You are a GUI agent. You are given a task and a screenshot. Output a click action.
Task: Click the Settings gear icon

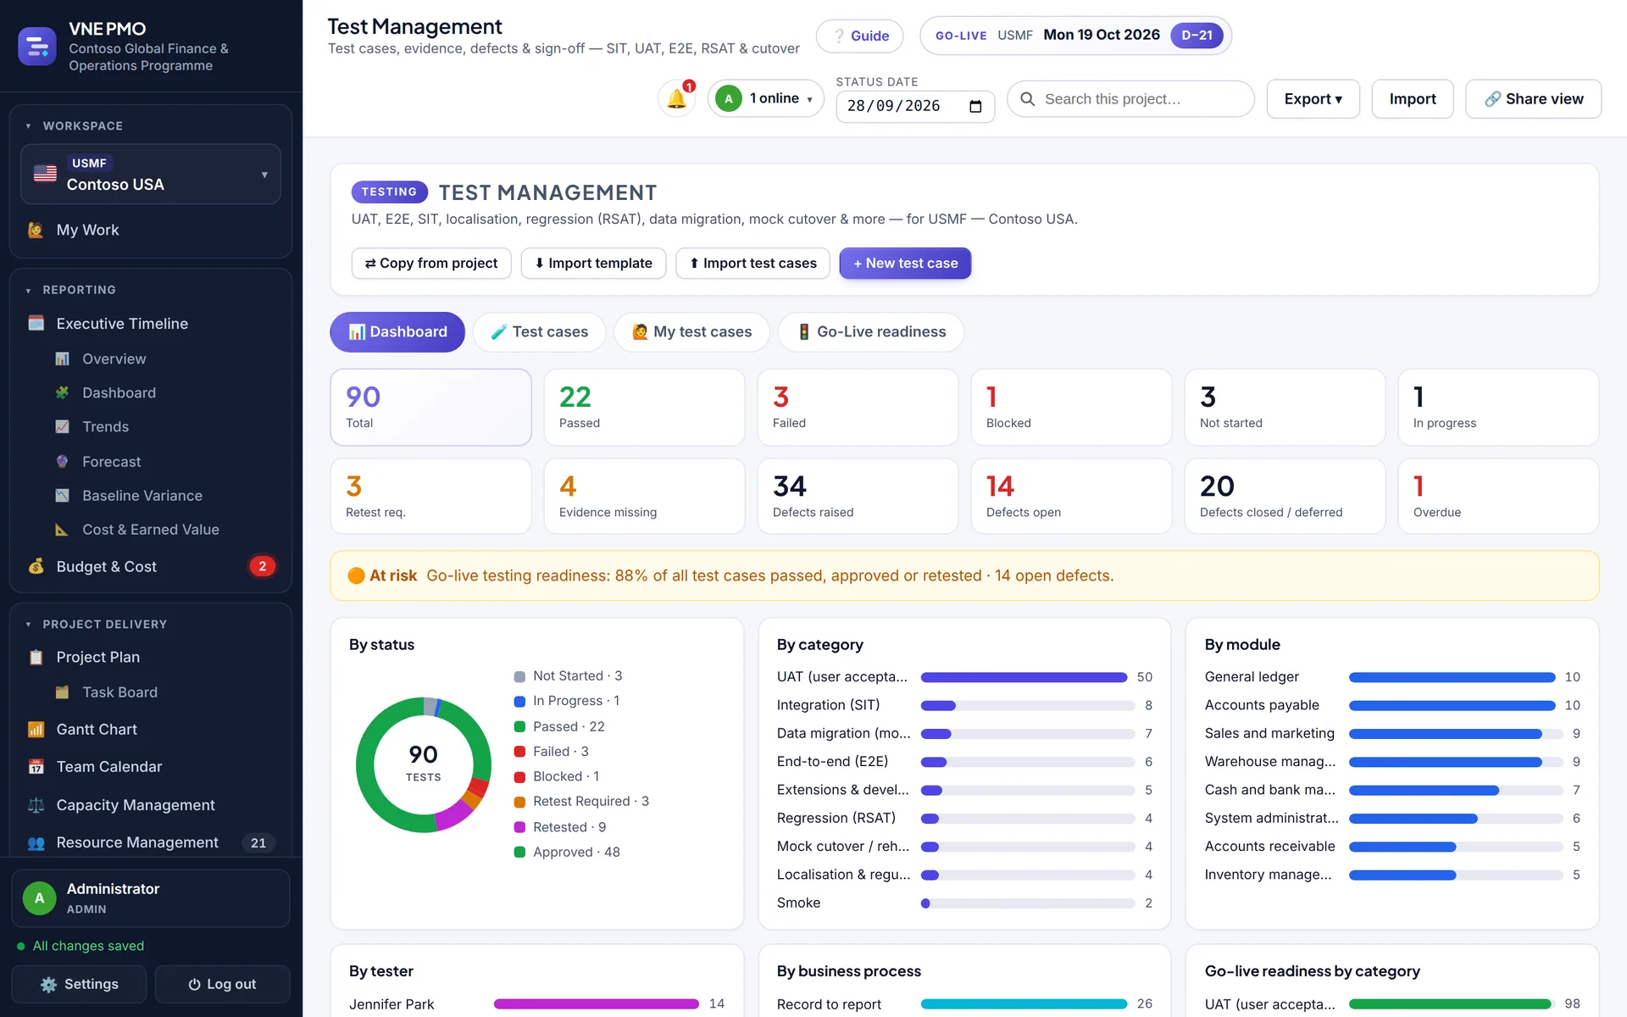click(x=48, y=984)
